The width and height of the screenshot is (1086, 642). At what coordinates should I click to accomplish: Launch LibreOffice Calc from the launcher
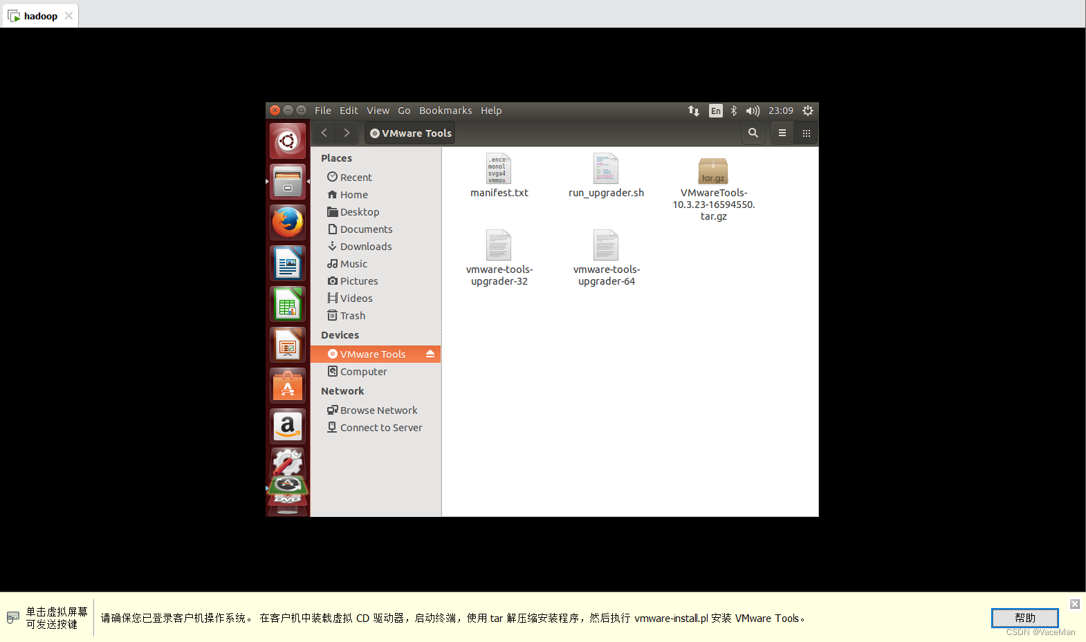288,304
